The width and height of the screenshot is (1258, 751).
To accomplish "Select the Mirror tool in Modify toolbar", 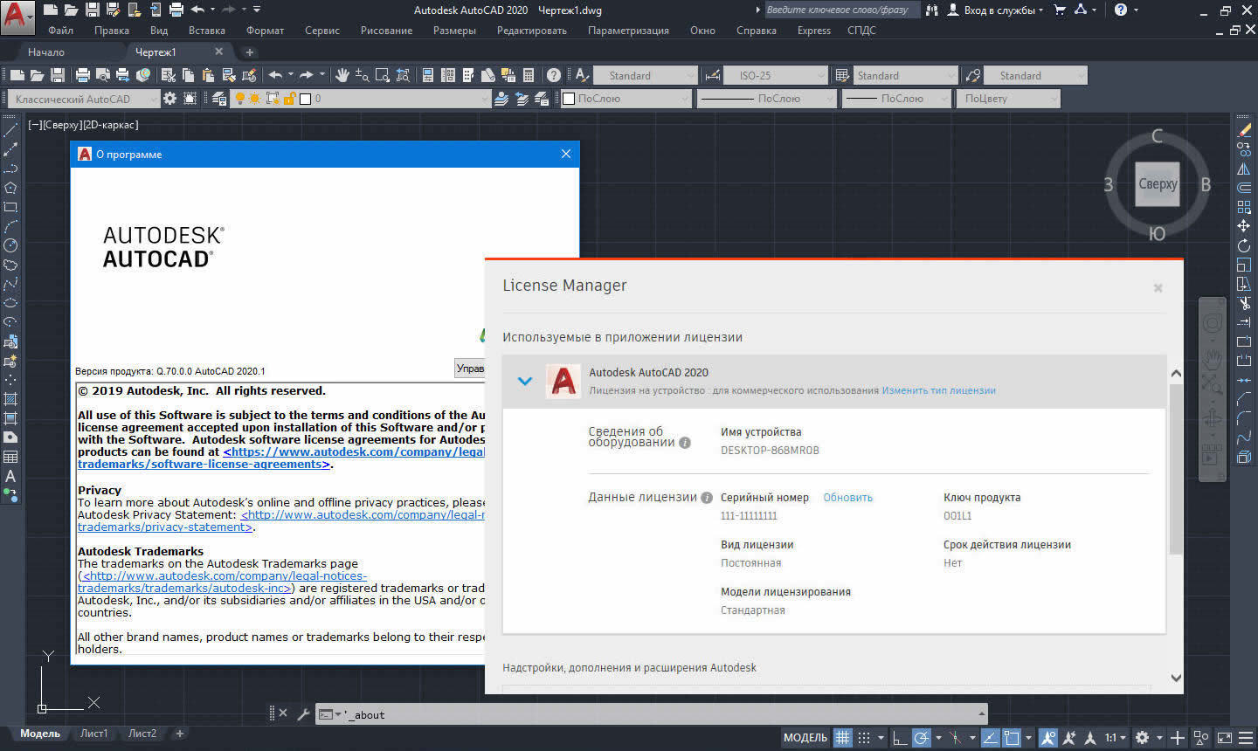I will click(1244, 169).
